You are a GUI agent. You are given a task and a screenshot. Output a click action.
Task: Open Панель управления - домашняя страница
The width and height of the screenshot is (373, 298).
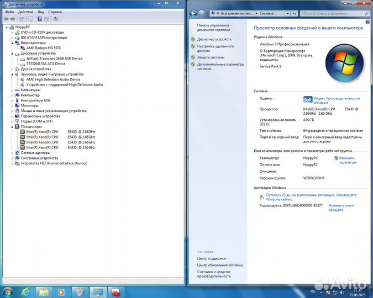point(214,28)
